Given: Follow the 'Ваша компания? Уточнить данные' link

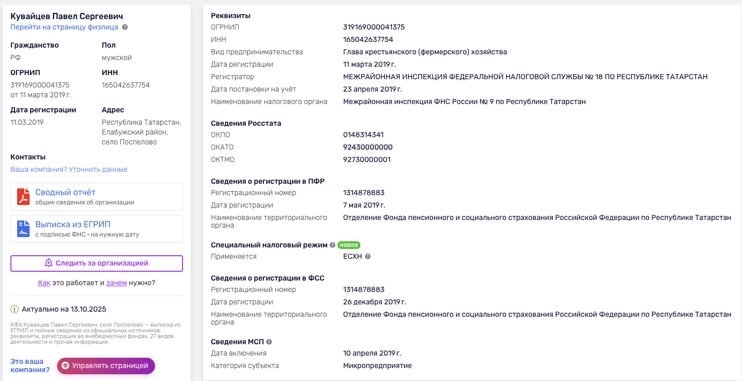Looking at the screenshot, I should (x=69, y=169).
